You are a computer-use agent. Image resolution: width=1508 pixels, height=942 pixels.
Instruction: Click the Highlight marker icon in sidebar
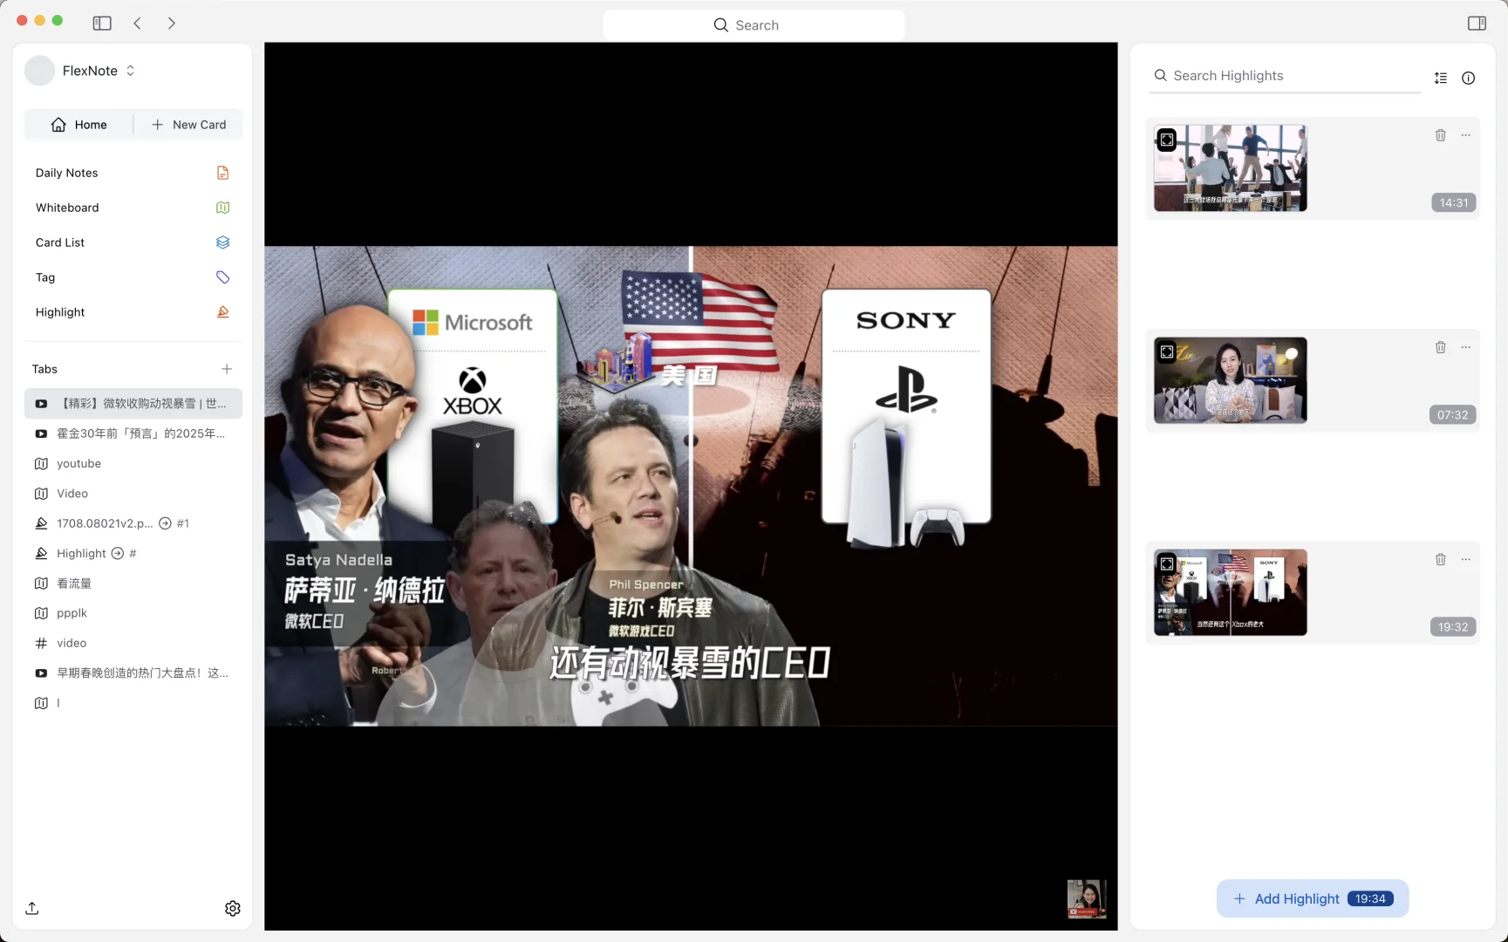pyautogui.click(x=222, y=312)
